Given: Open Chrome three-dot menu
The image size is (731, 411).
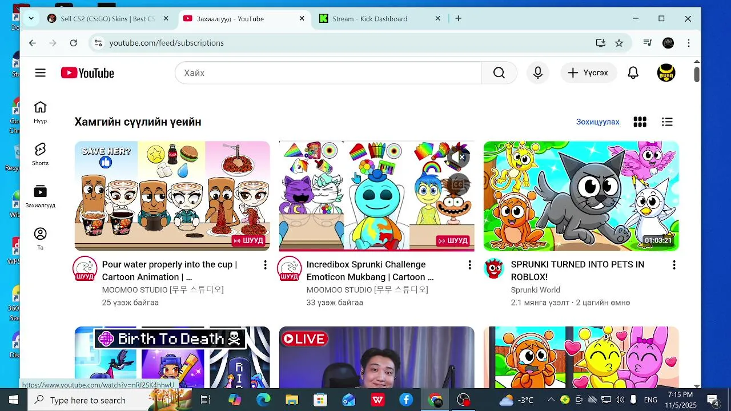Looking at the screenshot, I should pyautogui.click(x=689, y=43).
